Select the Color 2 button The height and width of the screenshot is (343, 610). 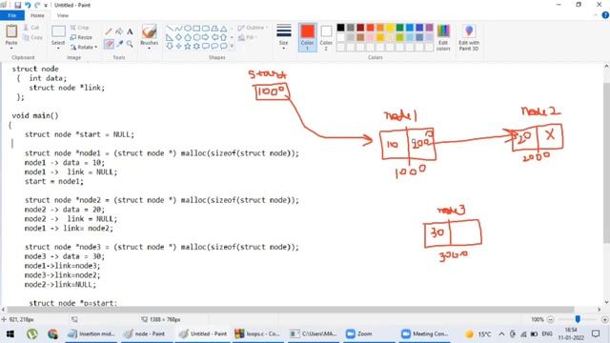(x=326, y=37)
